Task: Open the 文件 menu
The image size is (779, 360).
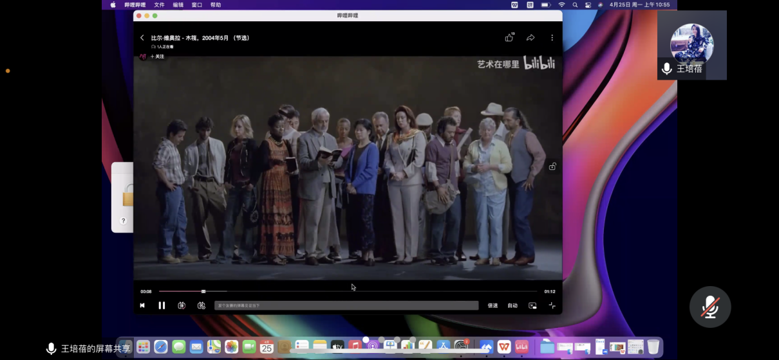Action: tap(159, 4)
